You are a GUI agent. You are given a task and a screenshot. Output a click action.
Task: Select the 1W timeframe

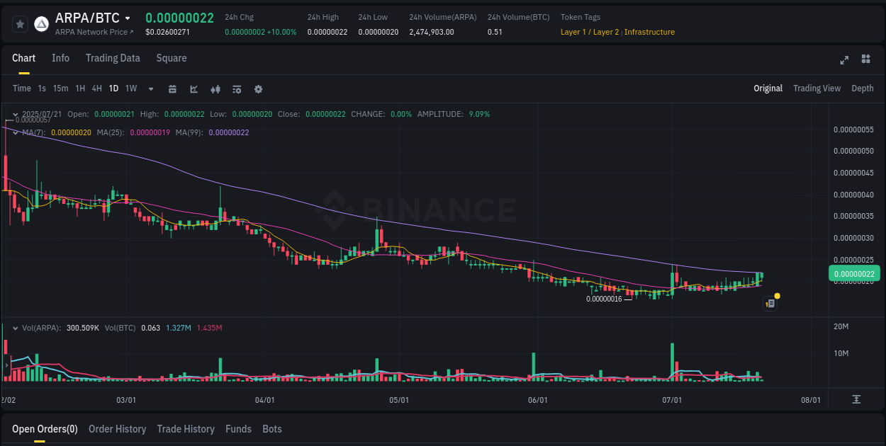pyautogui.click(x=130, y=88)
